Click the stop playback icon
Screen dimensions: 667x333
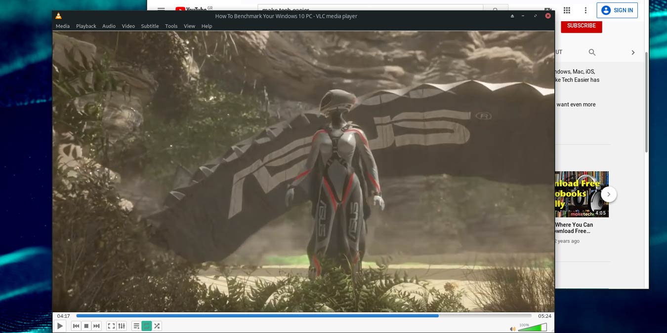coord(86,326)
